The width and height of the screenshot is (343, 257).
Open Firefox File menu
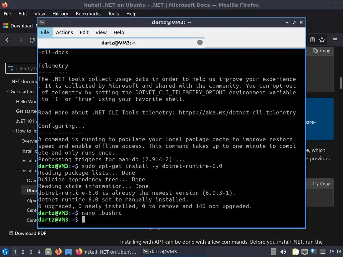point(7,14)
